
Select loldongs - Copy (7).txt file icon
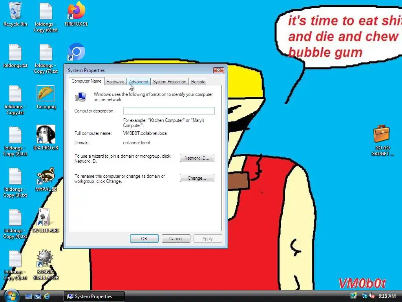(46, 58)
